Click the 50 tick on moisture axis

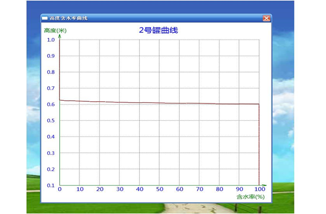tap(160, 189)
